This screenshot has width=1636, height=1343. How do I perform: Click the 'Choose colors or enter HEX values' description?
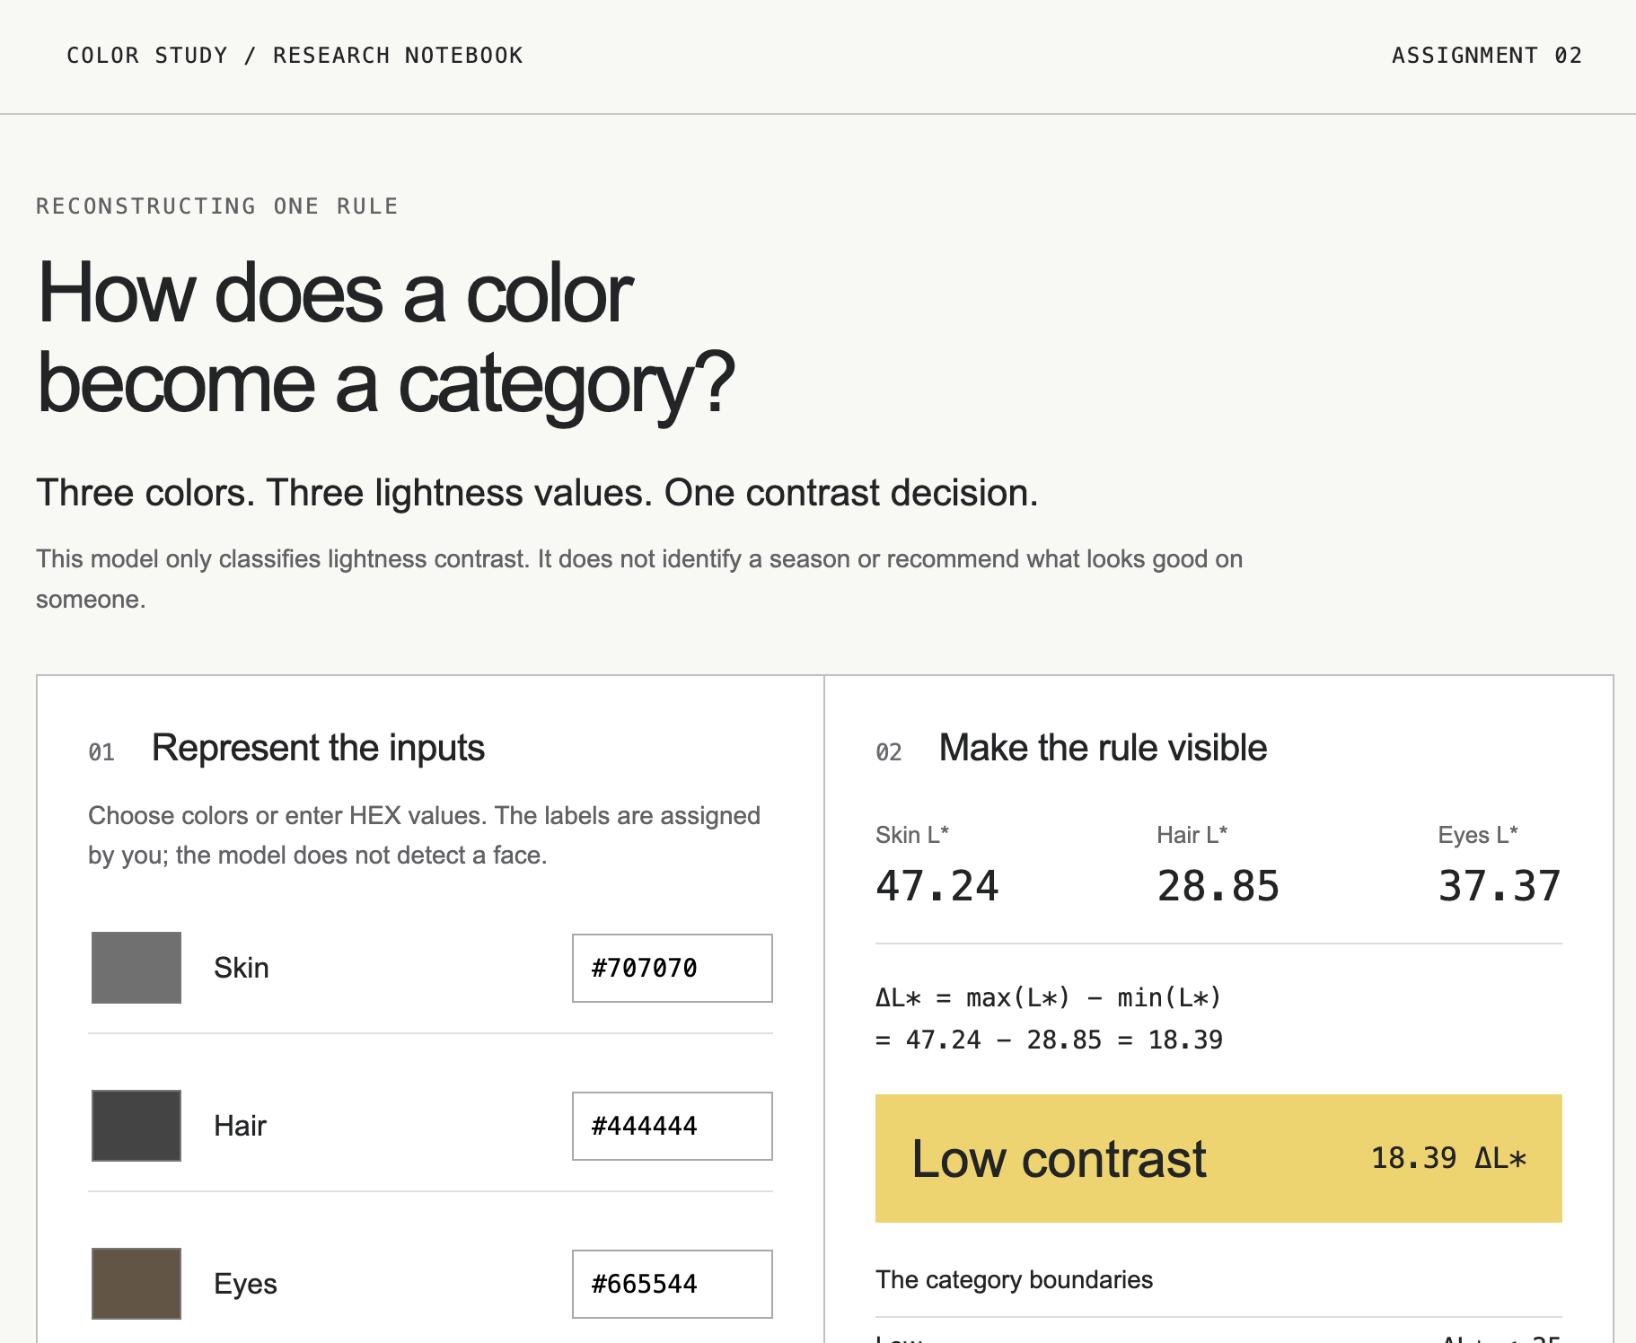[x=424, y=835]
